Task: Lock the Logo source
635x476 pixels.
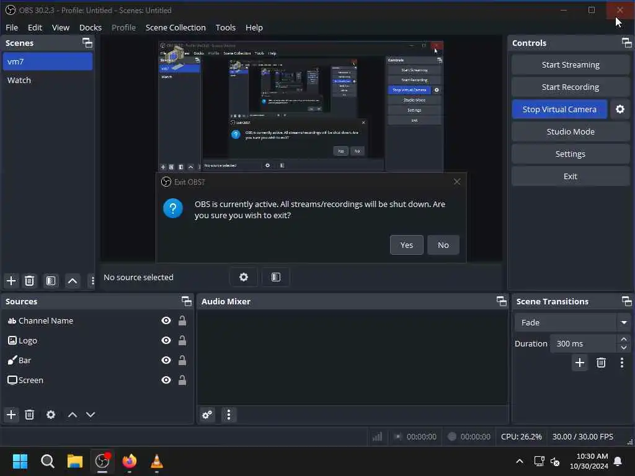Action: [x=182, y=340]
